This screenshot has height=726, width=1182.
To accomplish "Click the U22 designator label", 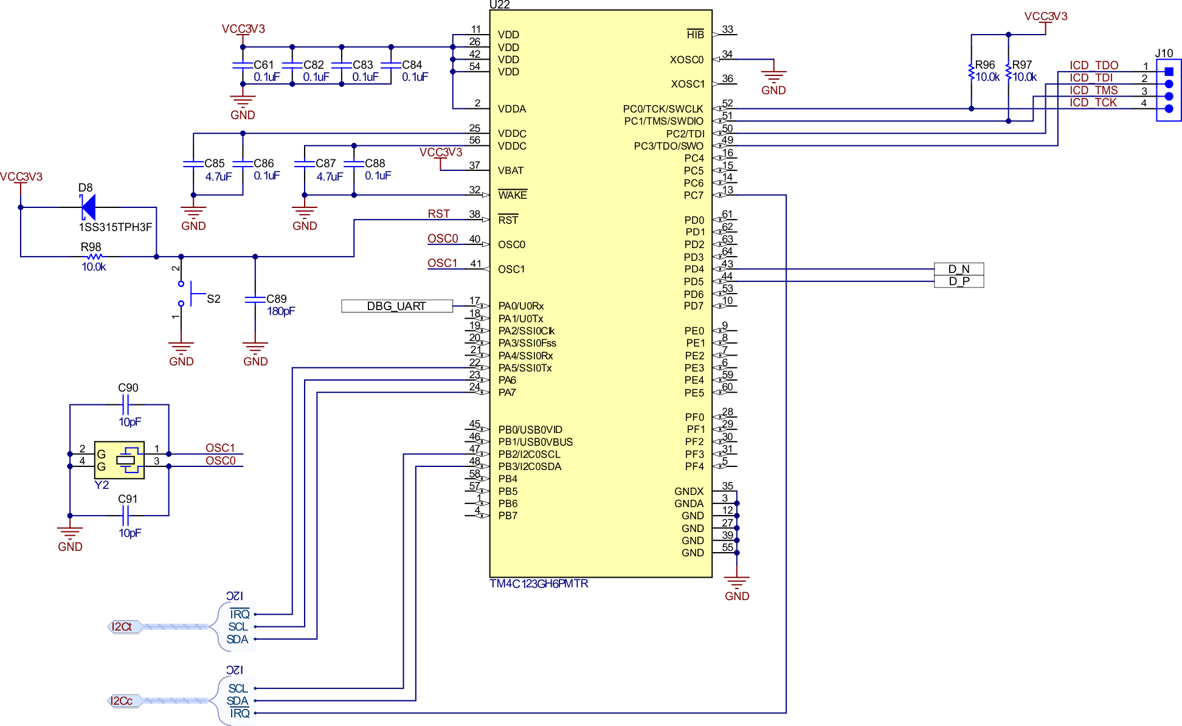I will (x=500, y=5).
